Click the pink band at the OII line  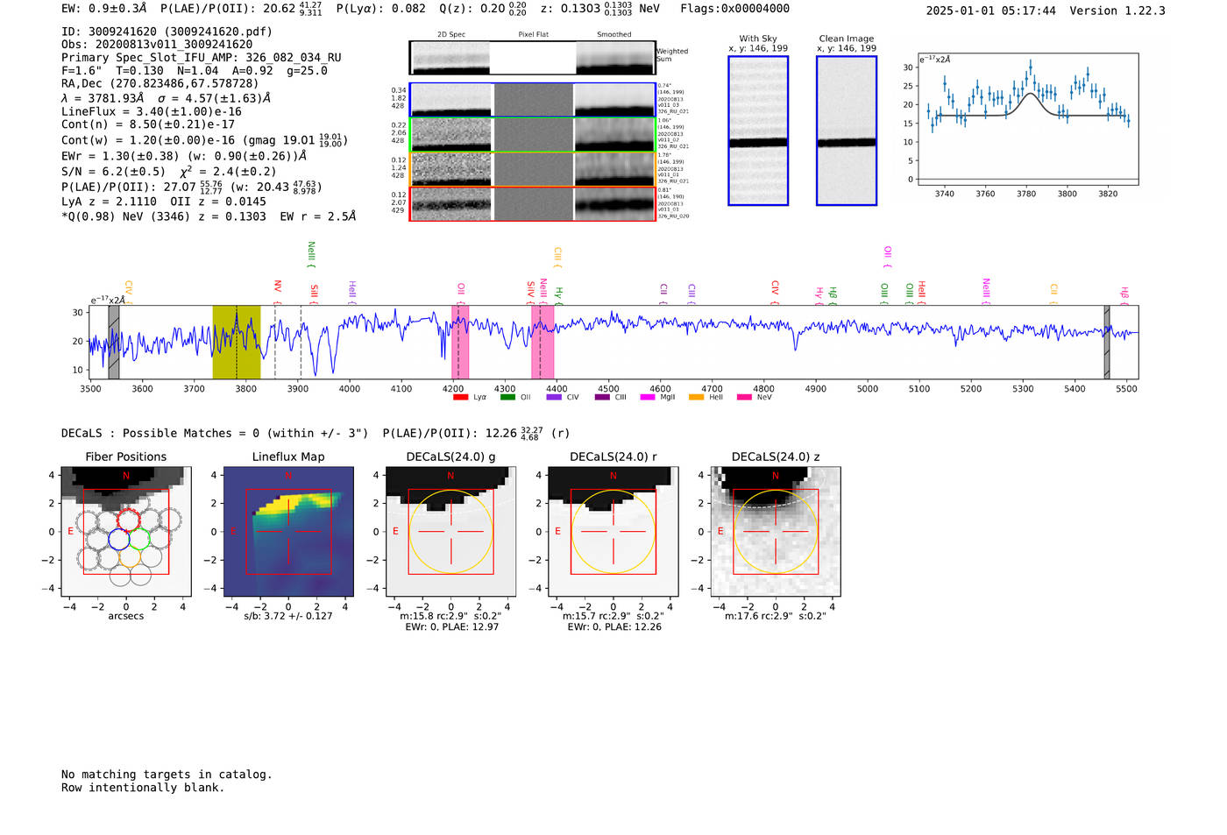[460, 343]
